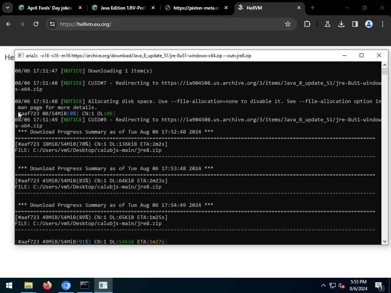Reload the current page

point(36,24)
